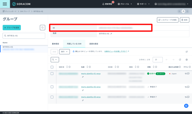Image resolution: width=192 pixels, height=114 pixels.
Task: Click the 詳細 details button
Action: 54,52
